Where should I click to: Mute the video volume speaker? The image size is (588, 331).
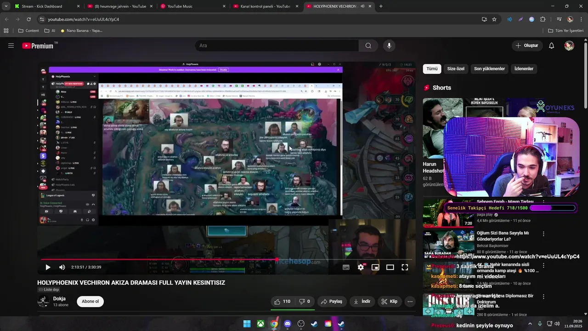tap(62, 267)
